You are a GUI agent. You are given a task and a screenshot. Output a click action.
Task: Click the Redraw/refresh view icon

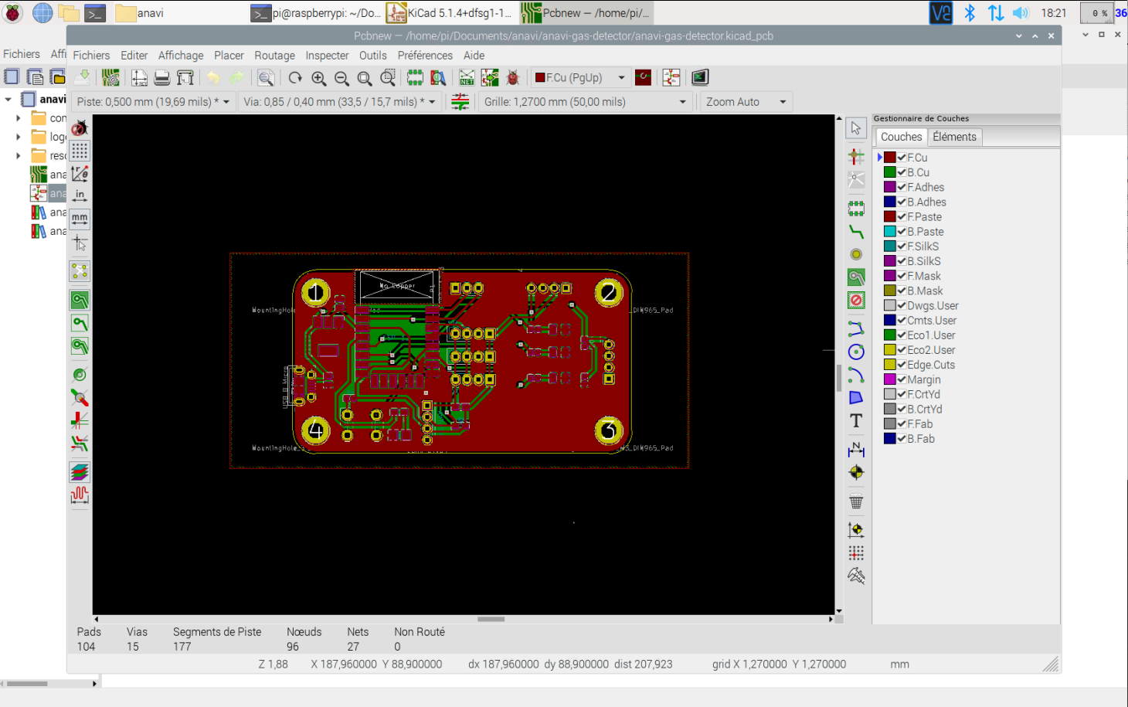(295, 77)
